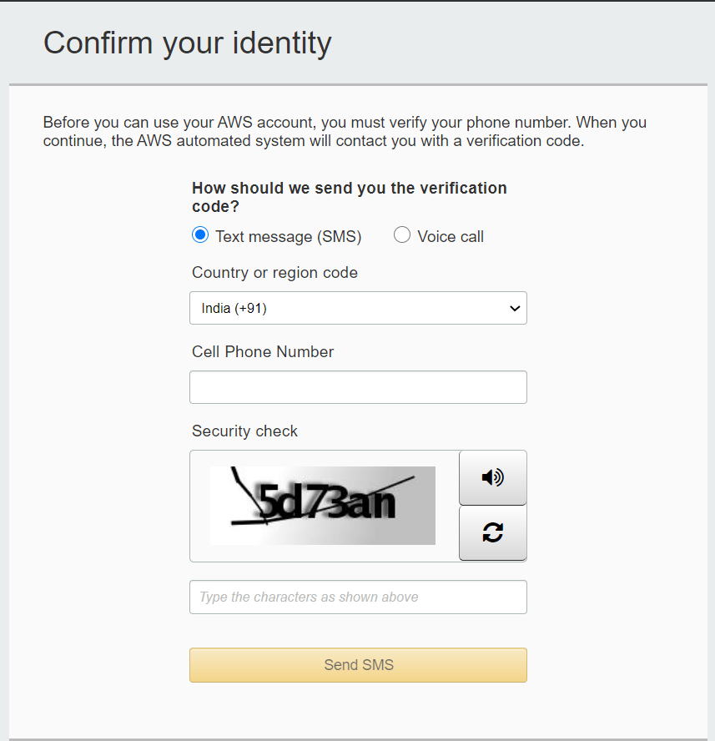Click the distorted captcha image
The height and width of the screenshot is (741, 715).
(322, 505)
